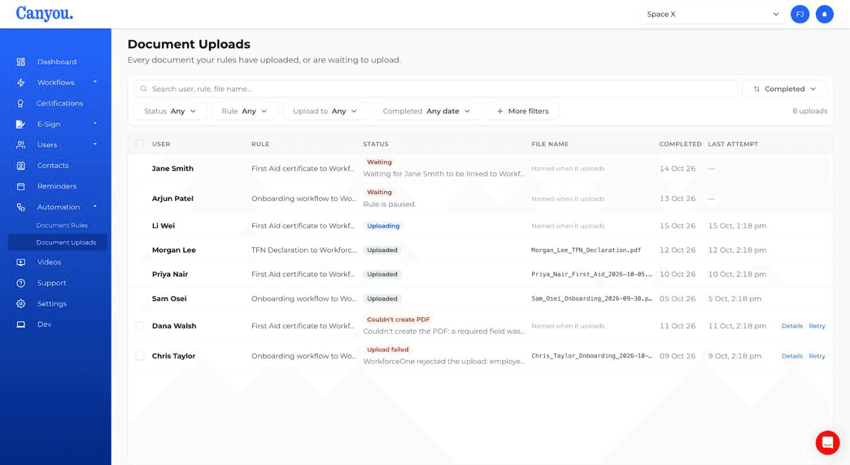Click the plus icon in More filters
The width and height of the screenshot is (850, 465).
500,111
